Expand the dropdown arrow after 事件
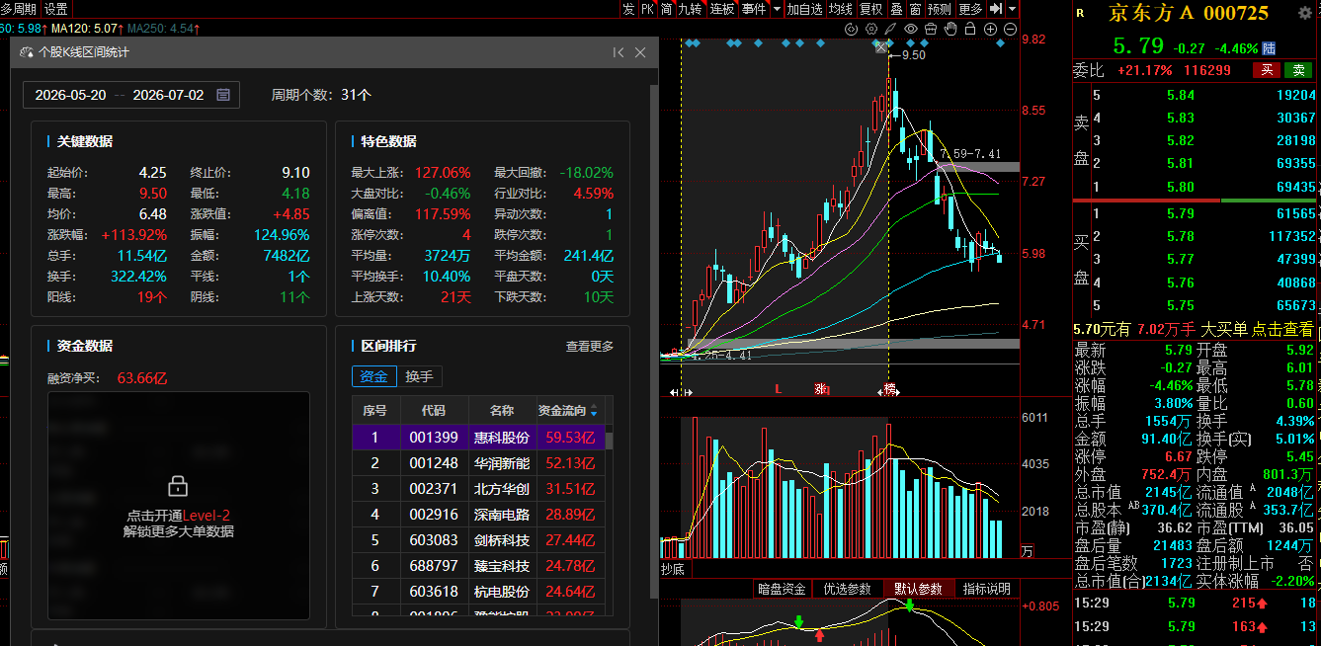The height and width of the screenshot is (646, 1321). click(777, 9)
